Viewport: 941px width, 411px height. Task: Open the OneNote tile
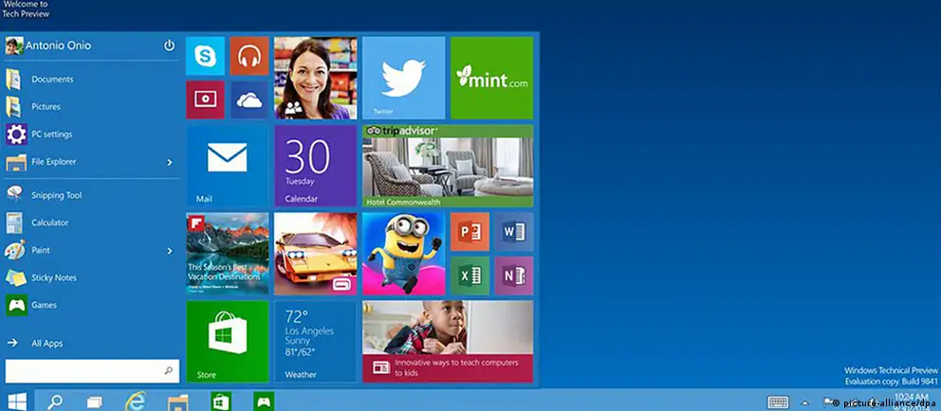click(513, 276)
